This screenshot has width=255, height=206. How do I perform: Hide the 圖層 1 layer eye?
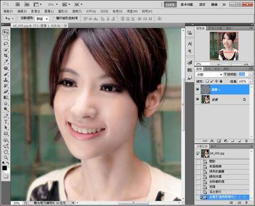click(197, 89)
